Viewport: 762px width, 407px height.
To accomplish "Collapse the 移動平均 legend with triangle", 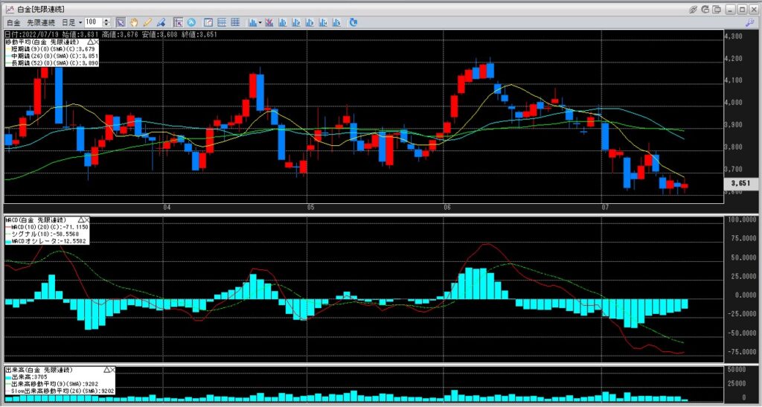I will click(90, 42).
